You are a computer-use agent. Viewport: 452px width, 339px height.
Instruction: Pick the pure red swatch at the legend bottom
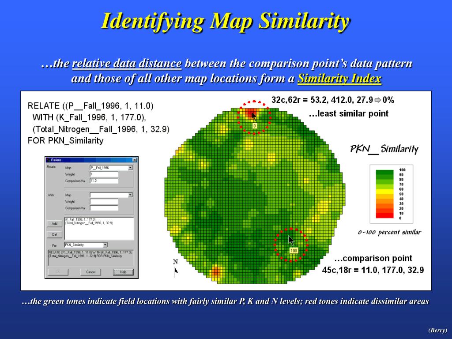coord(384,215)
